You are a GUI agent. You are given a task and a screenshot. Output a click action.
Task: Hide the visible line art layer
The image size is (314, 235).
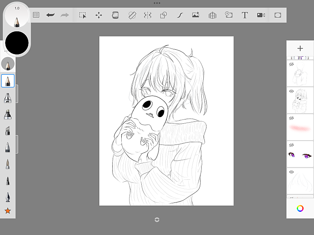[x=291, y=91]
